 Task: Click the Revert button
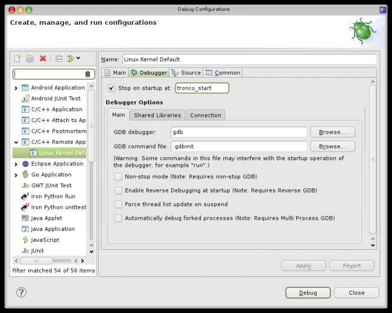pyautogui.click(x=352, y=265)
